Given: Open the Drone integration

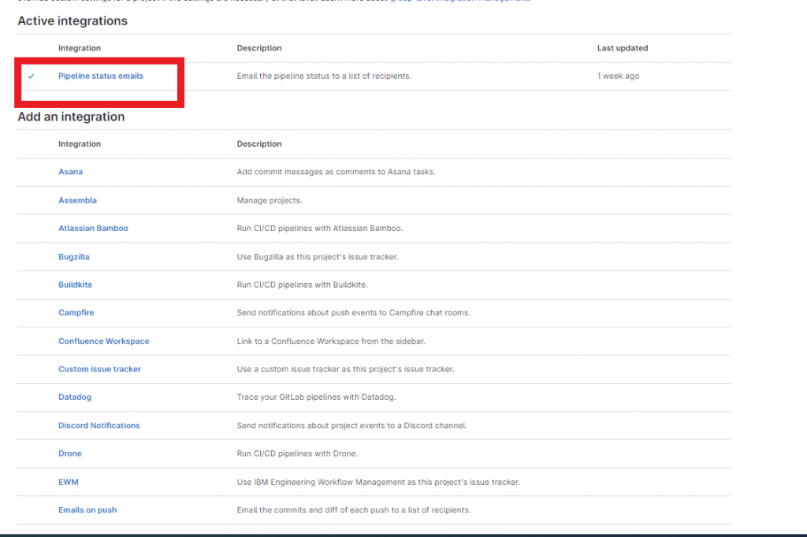Looking at the screenshot, I should [70, 453].
